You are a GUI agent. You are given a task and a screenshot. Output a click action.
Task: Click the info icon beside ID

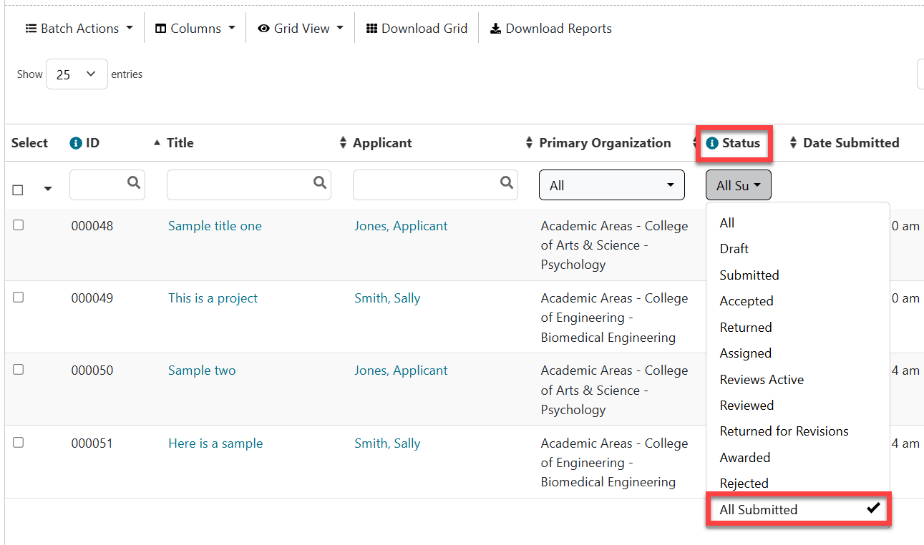[x=75, y=143]
